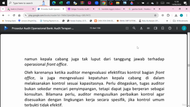190x107 pixels.
Task: Enter full screen reading mode
Action: click(x=127, y=28)
